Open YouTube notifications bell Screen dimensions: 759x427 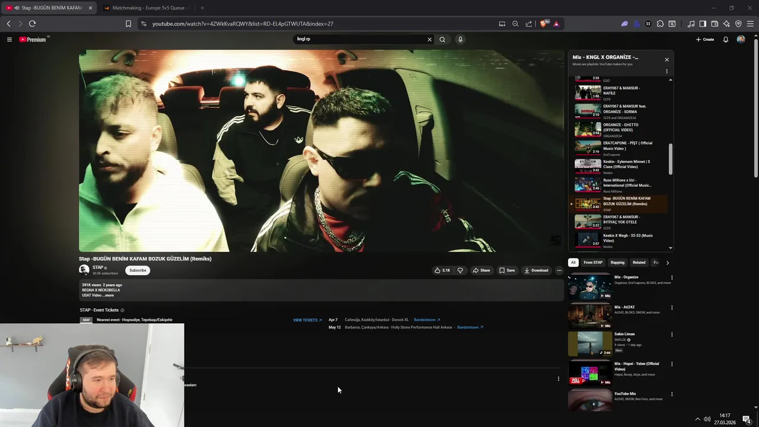(x=725, y=40)
